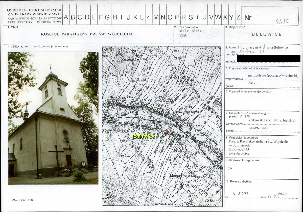This screenshot has width=303, height=212.
Task: Click the register number A - 515/87
Action: tap(240, 194)
